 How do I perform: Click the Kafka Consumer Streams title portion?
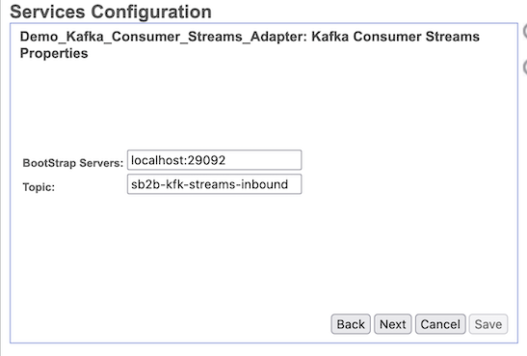[396, 37]
